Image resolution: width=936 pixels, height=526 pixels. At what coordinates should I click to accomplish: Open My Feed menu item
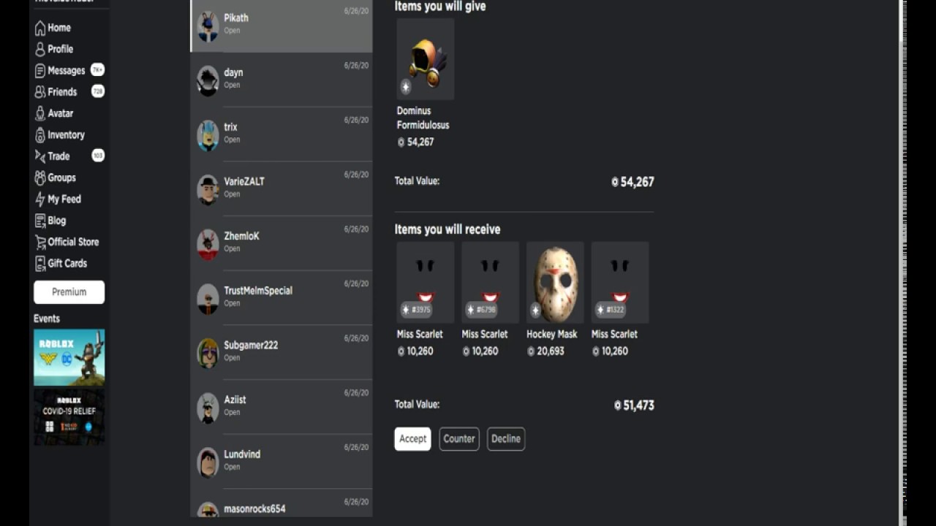point(58,199)
